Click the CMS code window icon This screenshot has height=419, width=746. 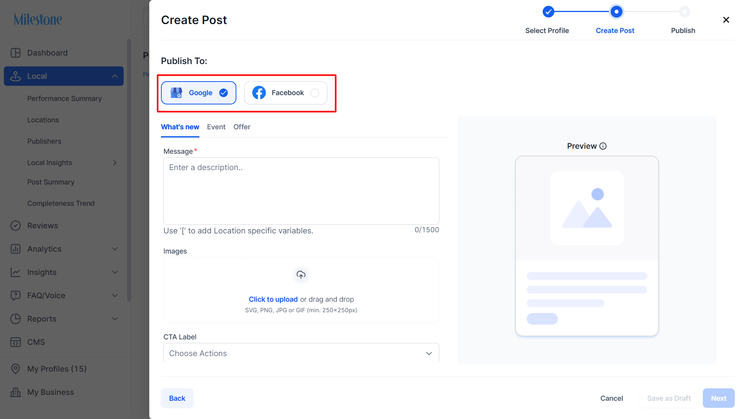pos(16,342)
